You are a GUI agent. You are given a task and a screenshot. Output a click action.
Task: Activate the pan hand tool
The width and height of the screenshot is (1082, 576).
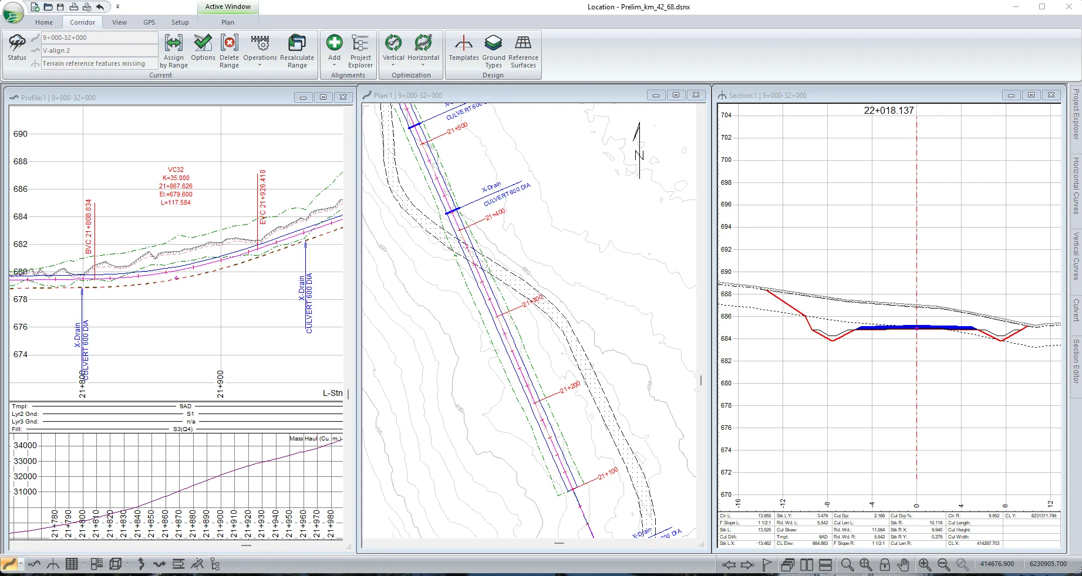[x=903, y=565]
